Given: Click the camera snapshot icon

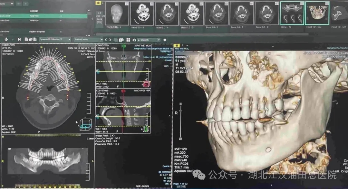Looking at the screenshot, I should [134, 40].
